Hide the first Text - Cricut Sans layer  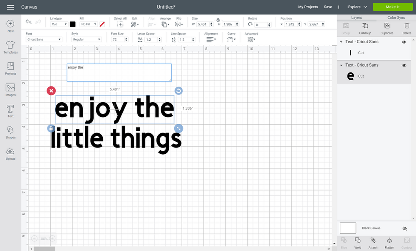click(x=404, y=42)
